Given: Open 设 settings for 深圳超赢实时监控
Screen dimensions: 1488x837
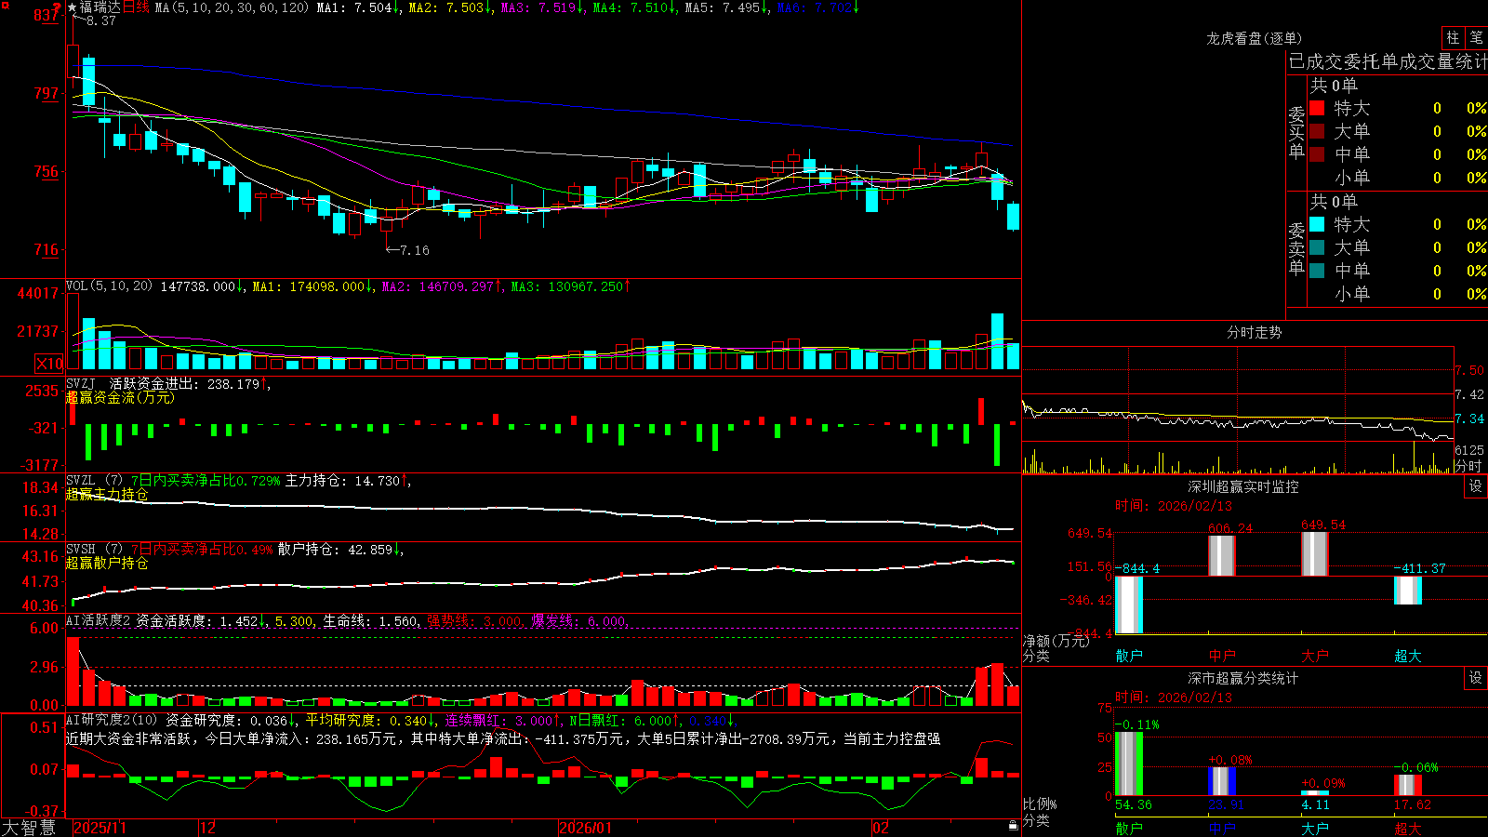Looking at the screenshot, I should click(1476, 486).
